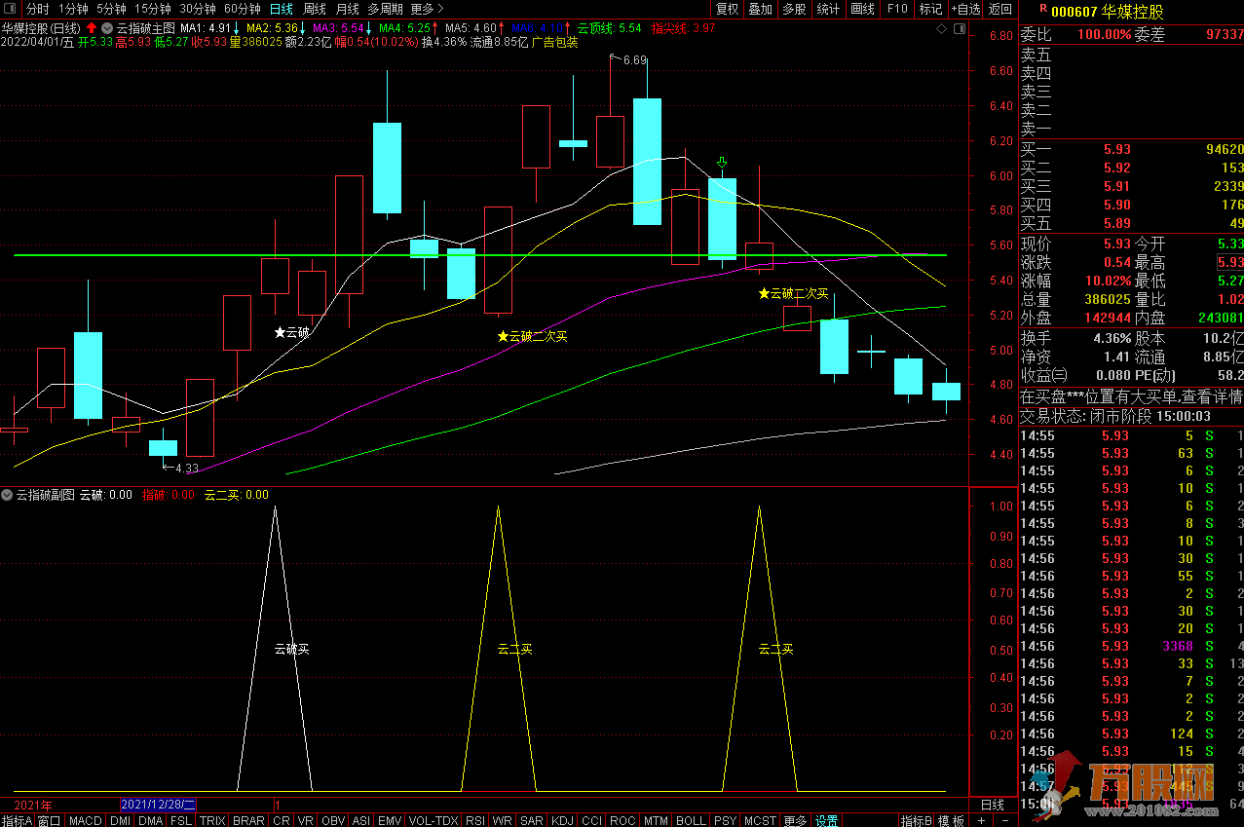Click the 云破 star signal on the chart
The width and height of the screenshot is (1244, 827).
point(291,332)
